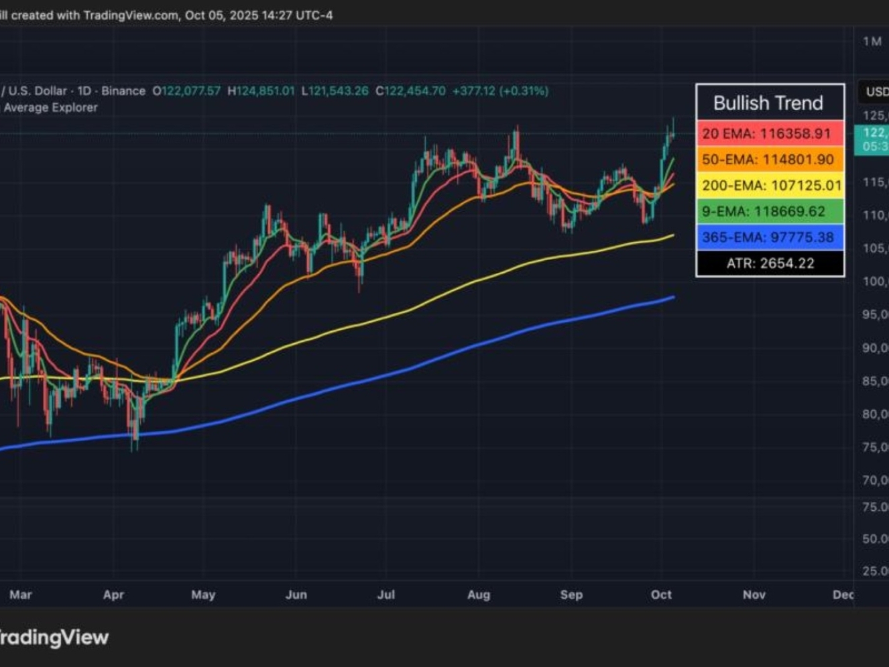Open the 1M timeframe control

click(872, 40)
